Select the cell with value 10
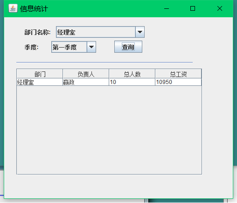The image size is (237, 203). point(132,82)
